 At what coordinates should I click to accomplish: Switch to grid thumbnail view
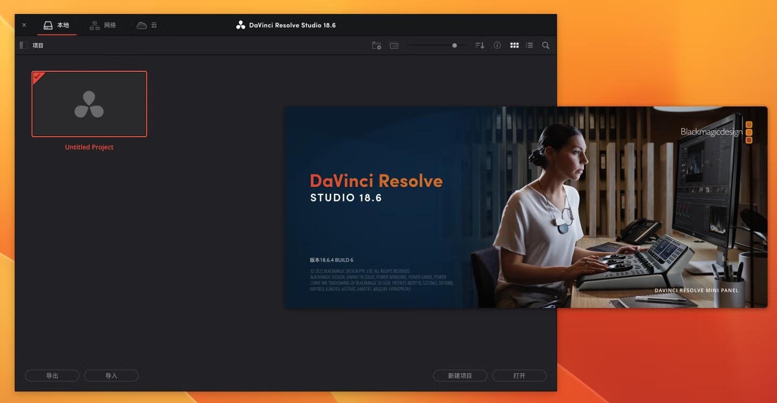(x=514, y=45)
